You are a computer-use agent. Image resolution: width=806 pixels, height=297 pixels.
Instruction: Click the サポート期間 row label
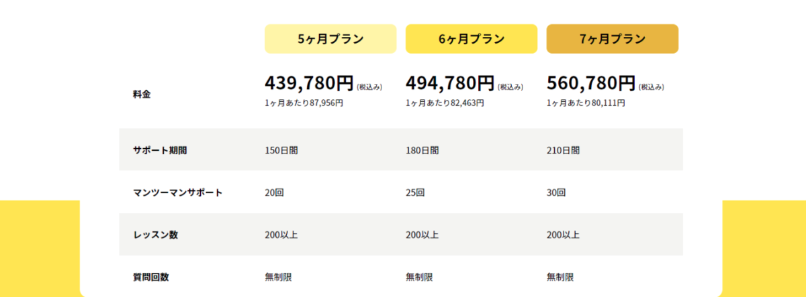point(160,150)
